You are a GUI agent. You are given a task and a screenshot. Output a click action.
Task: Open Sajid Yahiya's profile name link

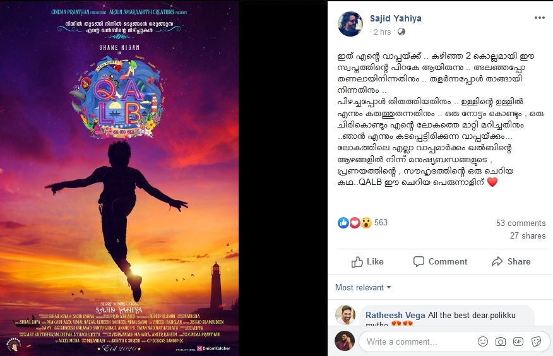pos(395,18)
